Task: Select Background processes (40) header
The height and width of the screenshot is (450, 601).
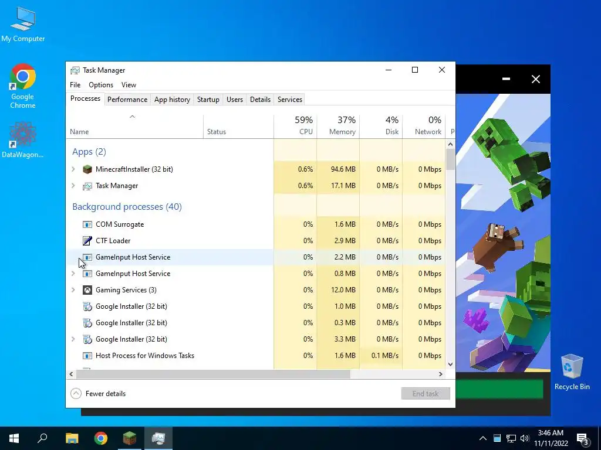Action: click(127, 207)
